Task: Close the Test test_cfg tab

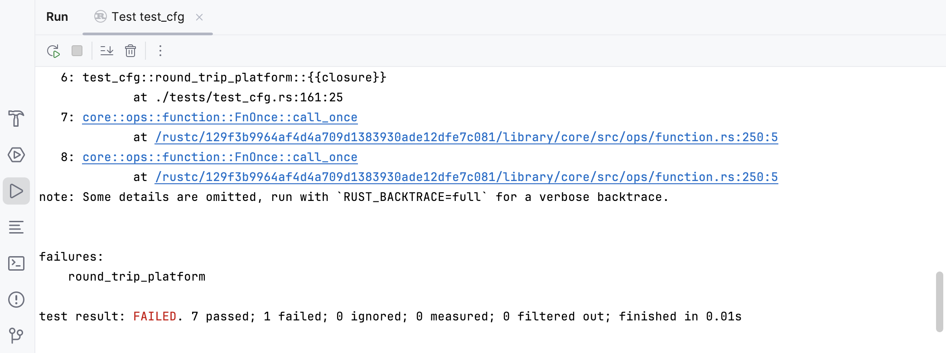Action: (x=199, y=17)
